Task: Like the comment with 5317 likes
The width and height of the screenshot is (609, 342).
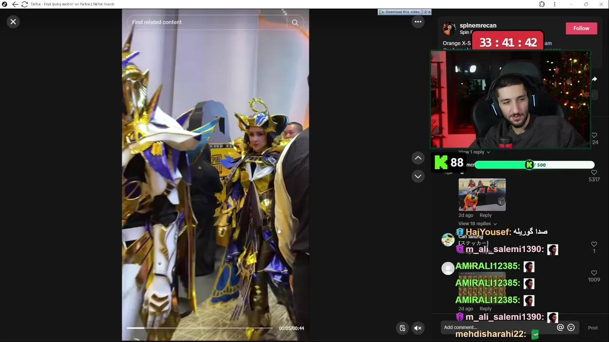Action: point(594,172)
